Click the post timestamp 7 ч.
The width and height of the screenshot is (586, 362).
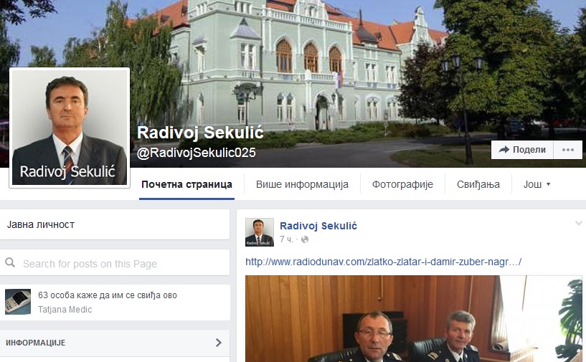(286, 239)
